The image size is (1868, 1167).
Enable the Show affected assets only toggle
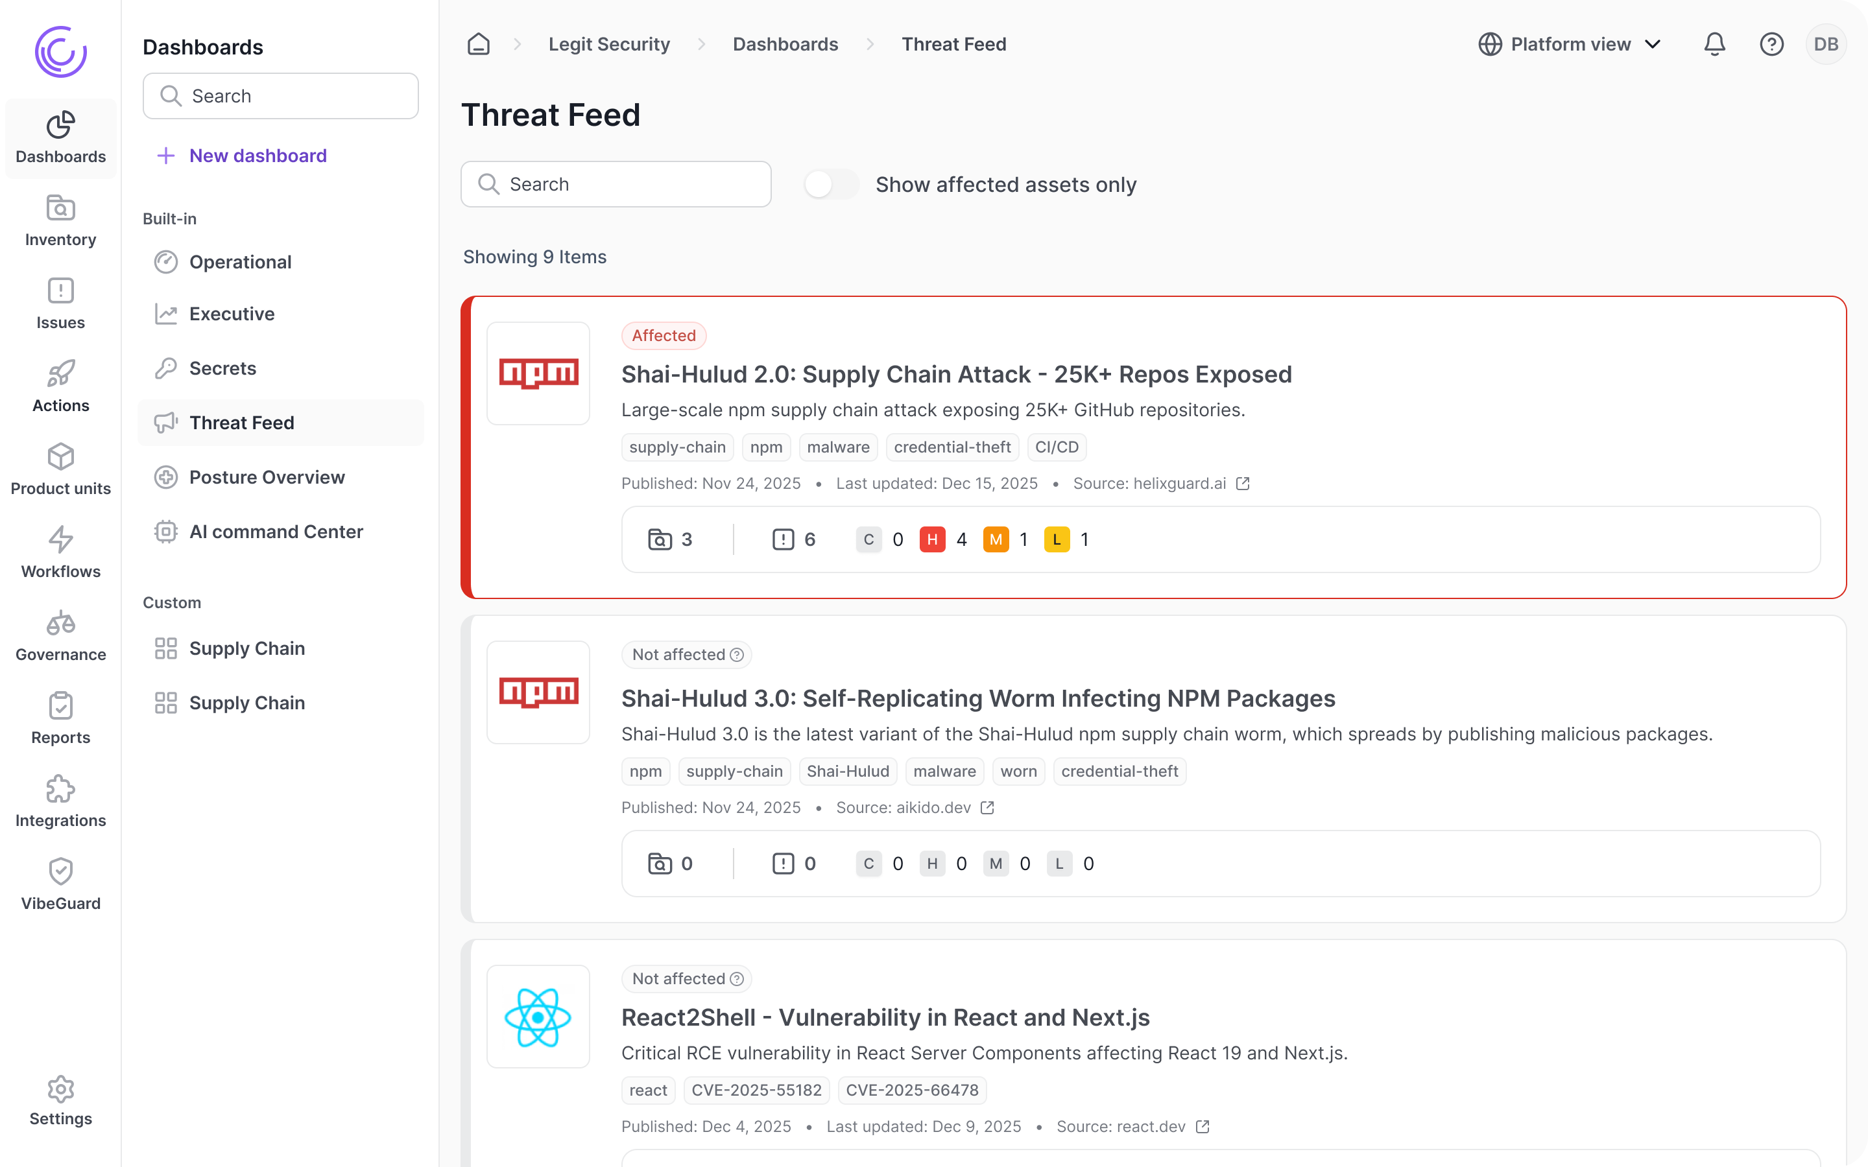[x=831, y=183]
